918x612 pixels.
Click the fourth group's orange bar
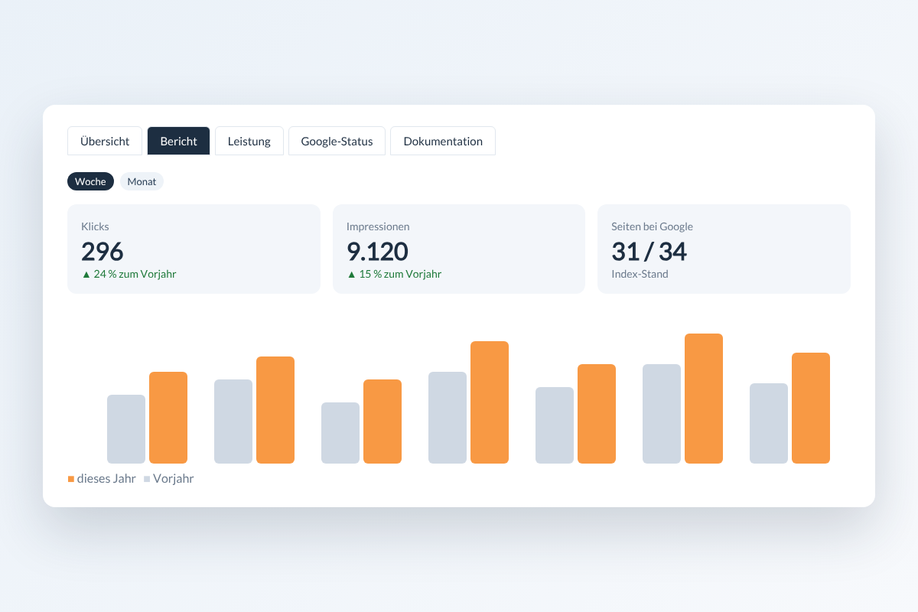coord(490,402)
